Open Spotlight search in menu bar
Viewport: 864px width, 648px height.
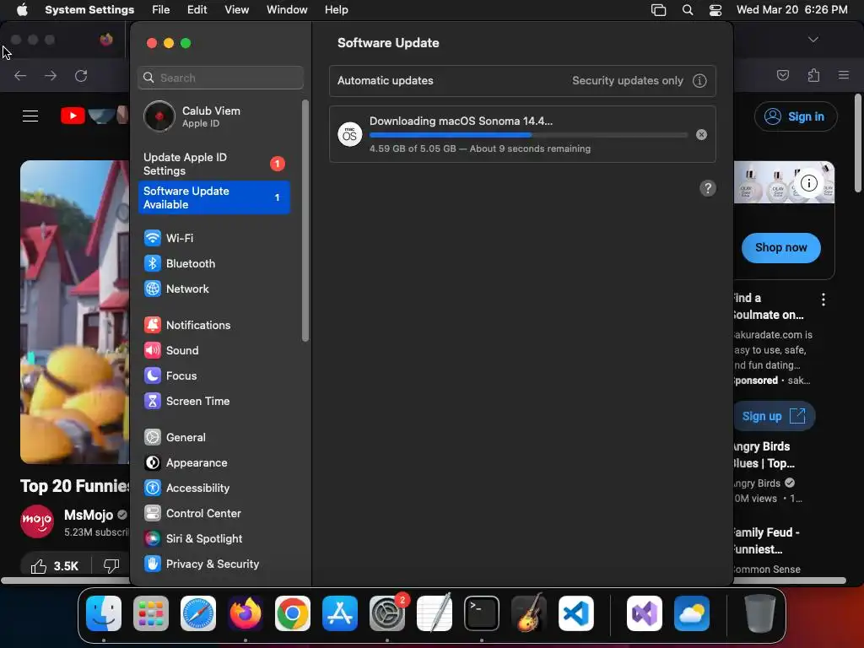(687, 10)
